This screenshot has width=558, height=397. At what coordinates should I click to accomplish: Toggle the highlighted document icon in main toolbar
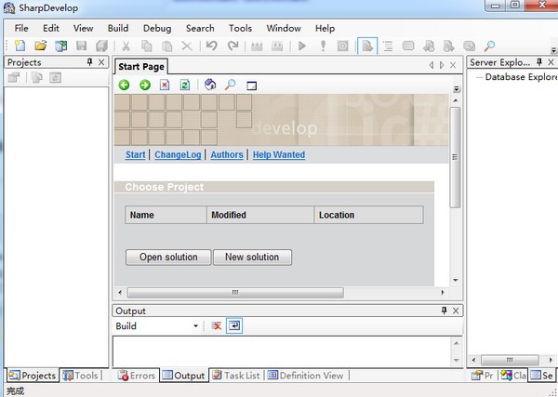[367, 46]
